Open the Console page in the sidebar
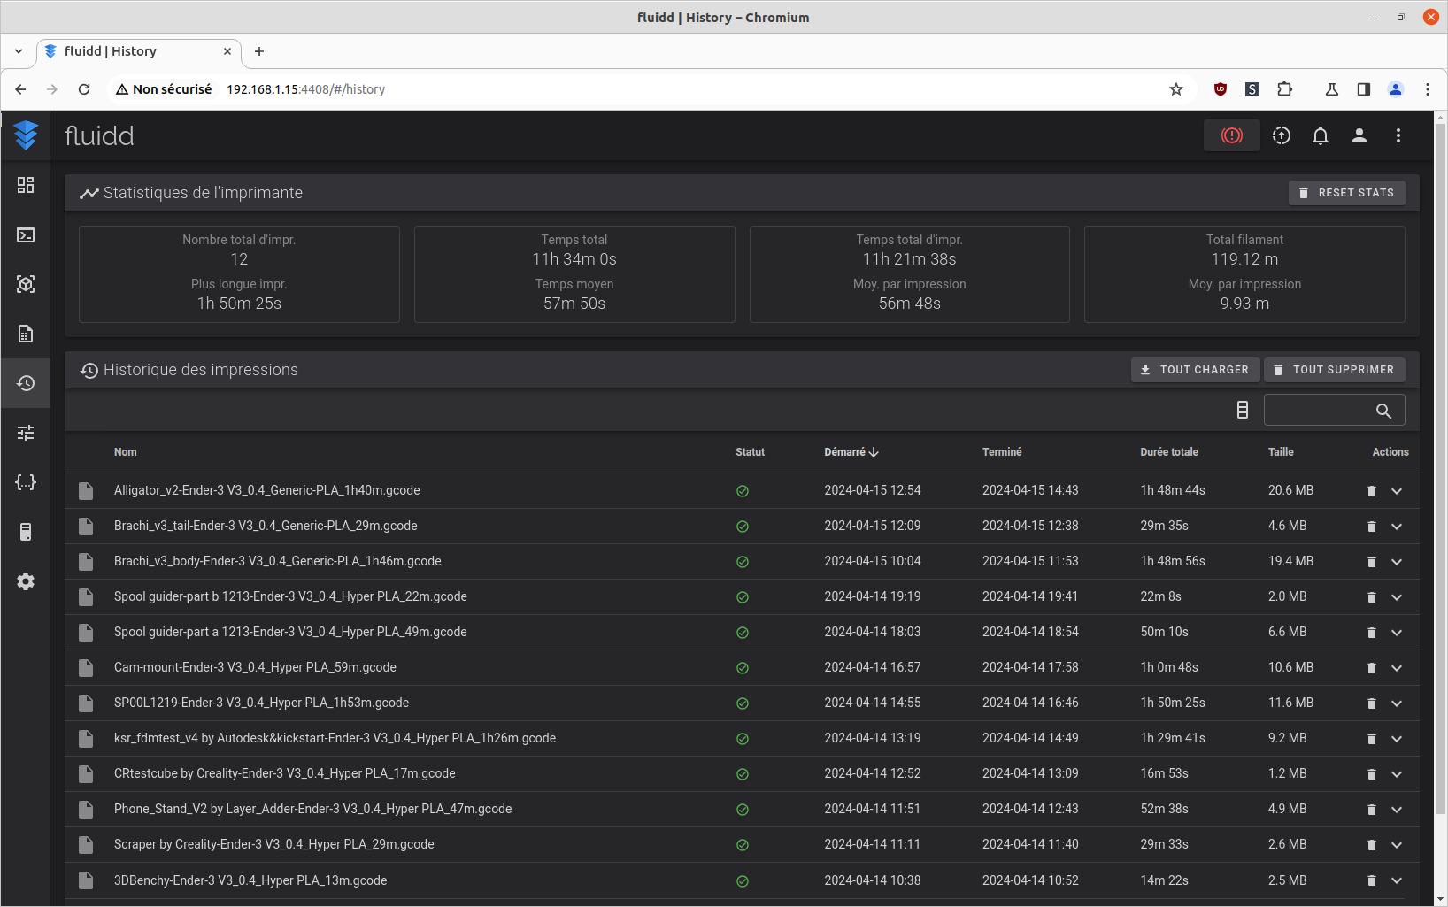1448x907 pixels. coord(26,234)
